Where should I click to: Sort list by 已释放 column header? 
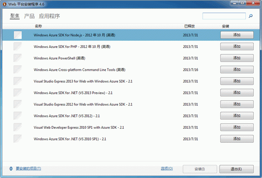[x=190, y=26]
